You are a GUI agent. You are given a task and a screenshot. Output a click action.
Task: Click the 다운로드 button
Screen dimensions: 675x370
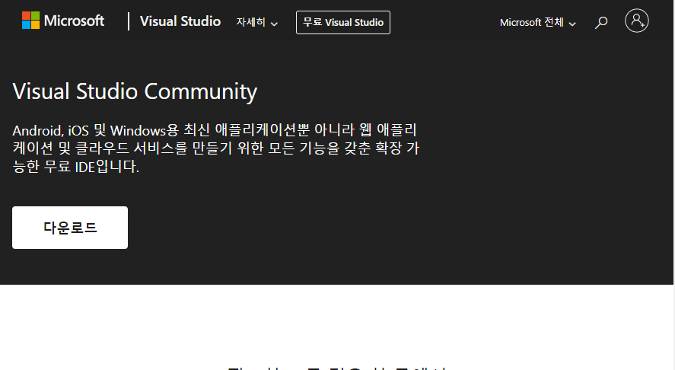[x=70, y=228]
